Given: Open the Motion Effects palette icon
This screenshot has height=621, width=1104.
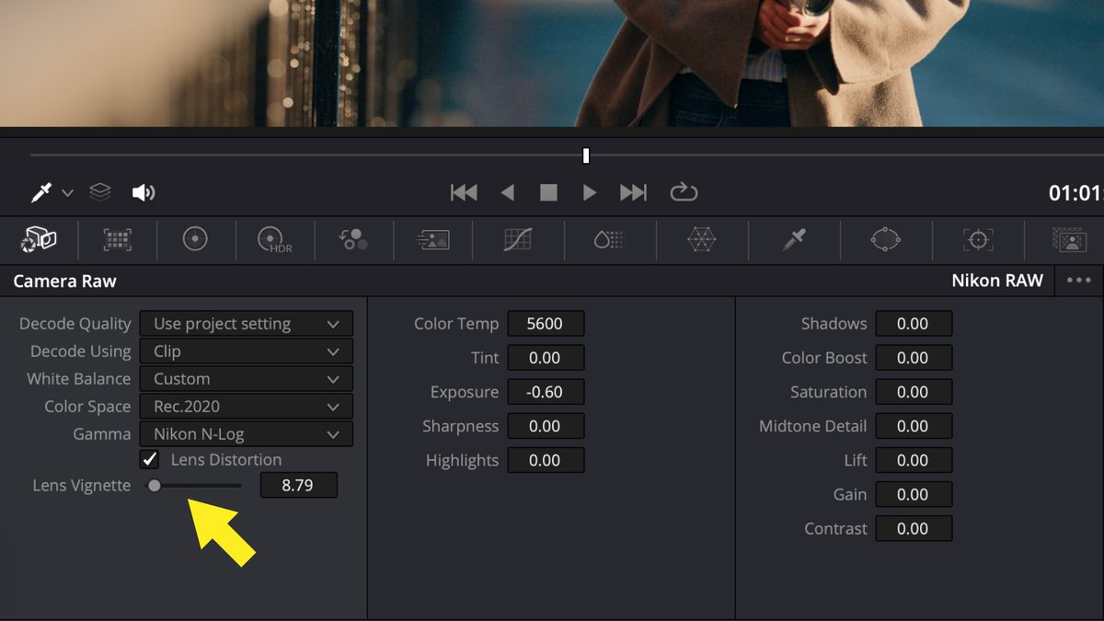Looking at the screenshot, I should click(432, 240).
